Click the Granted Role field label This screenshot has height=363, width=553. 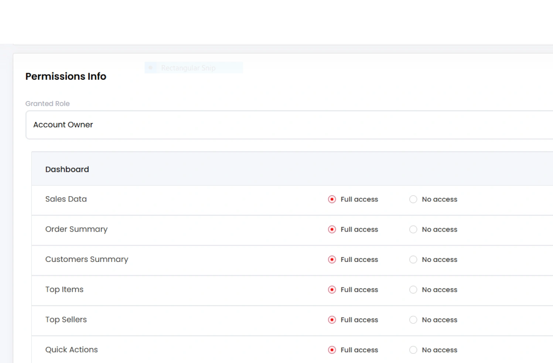tap(48, 104)
